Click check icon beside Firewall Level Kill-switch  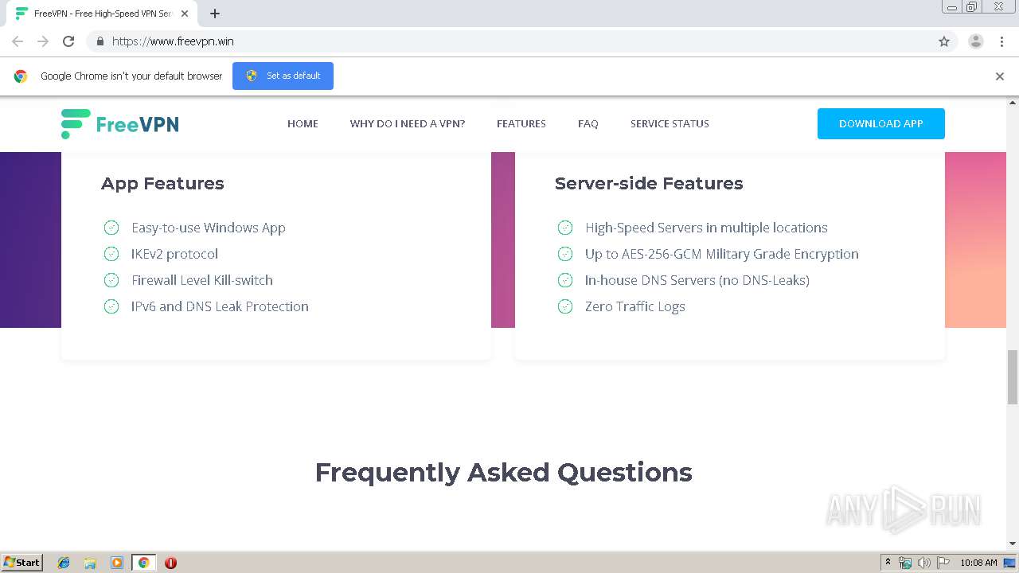[111, 280]
